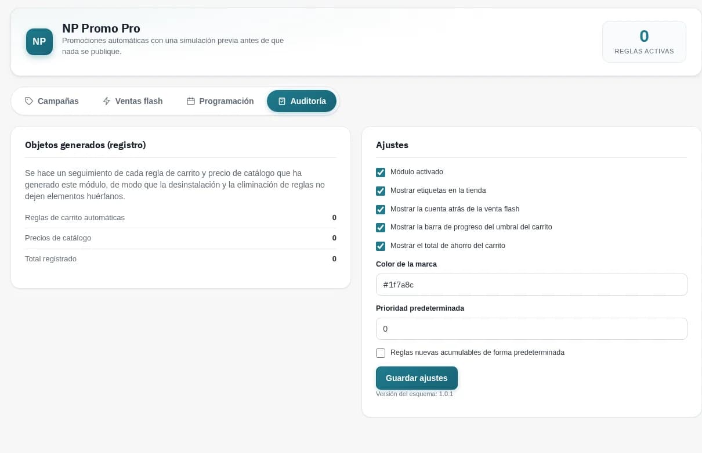Image resolution: width=702 pixels, height=453 pixels.
Task: Click the Color de la marca label
Action: point(406,264)
